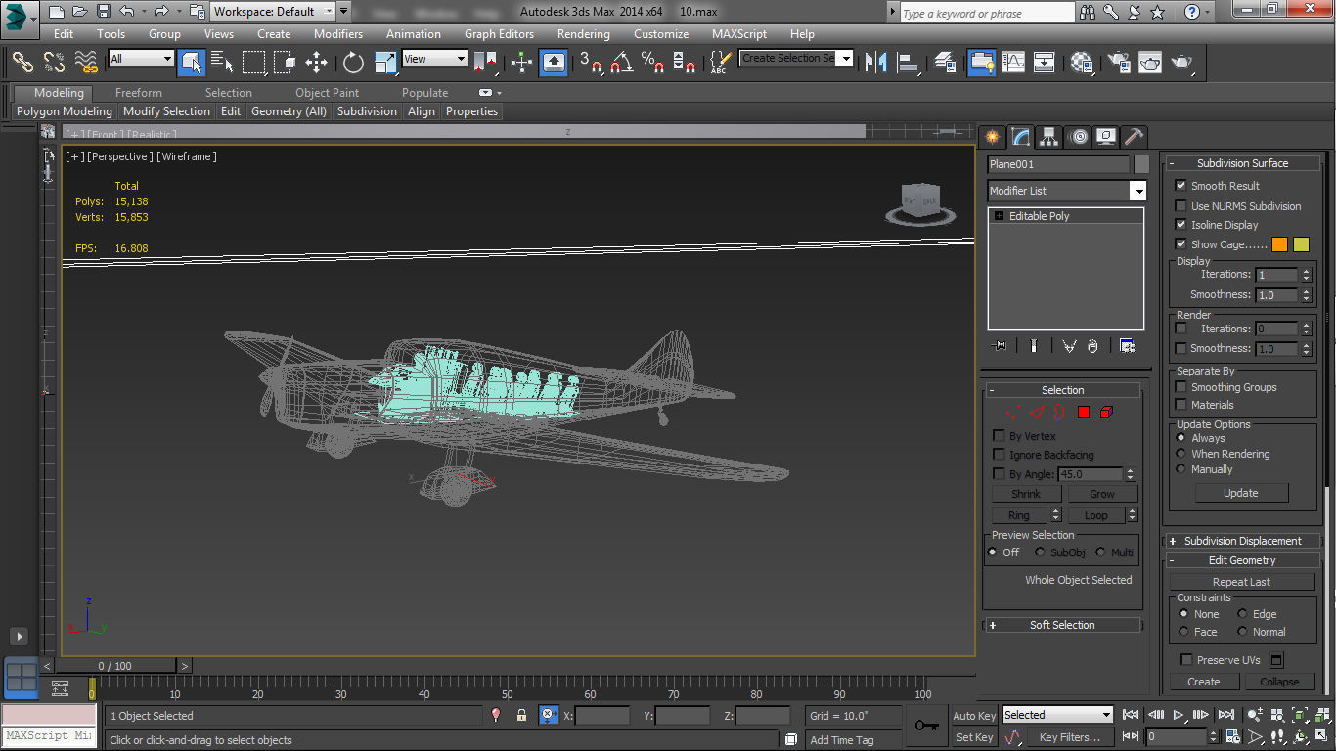Toggle Isoline Display checkbox
1336x751 pixels.
pos(1181,225)
